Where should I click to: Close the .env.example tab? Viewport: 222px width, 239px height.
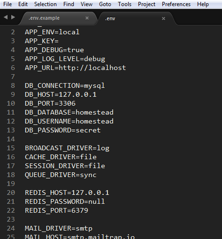pyautogui.click(x=87, y=18)
